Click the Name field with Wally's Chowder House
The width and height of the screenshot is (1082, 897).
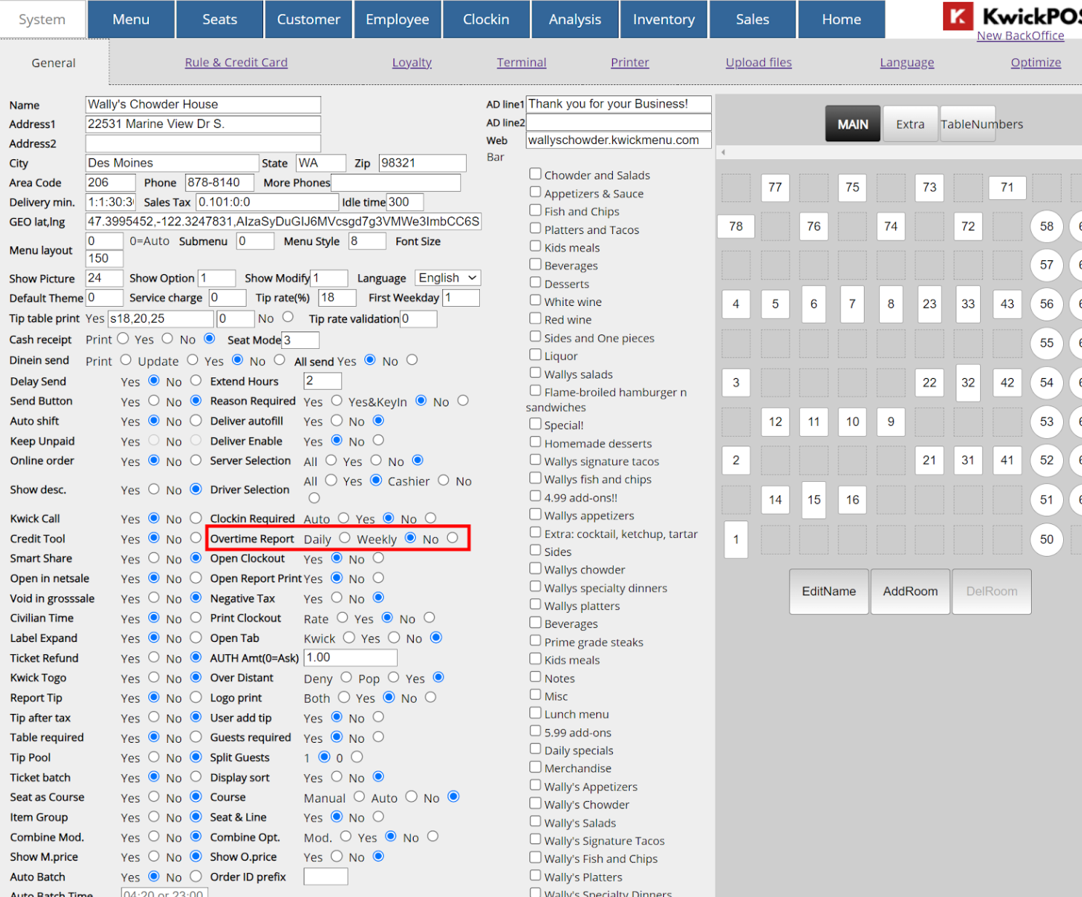[x=203, y=105]
